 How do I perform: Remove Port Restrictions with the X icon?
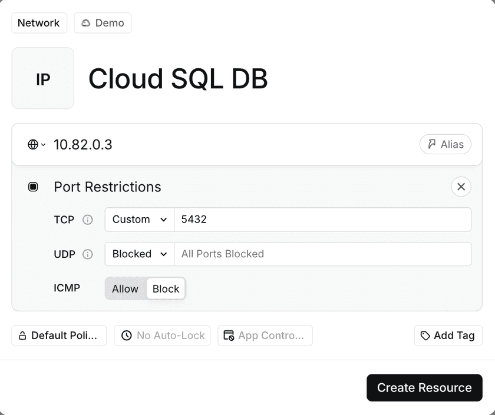click(461, 187)
